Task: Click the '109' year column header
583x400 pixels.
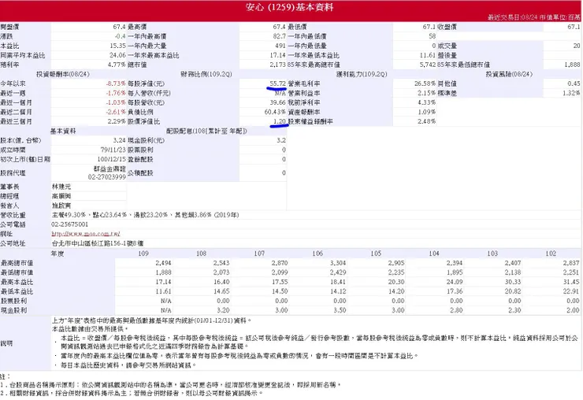Action: coord(143,254)
